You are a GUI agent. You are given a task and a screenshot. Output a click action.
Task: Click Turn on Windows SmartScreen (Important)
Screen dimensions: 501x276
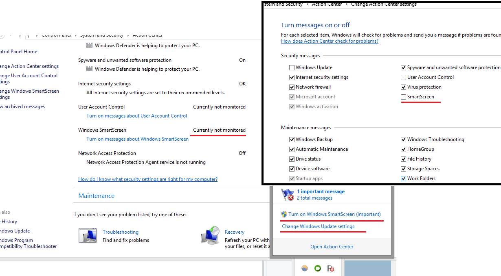pos(335,214)
